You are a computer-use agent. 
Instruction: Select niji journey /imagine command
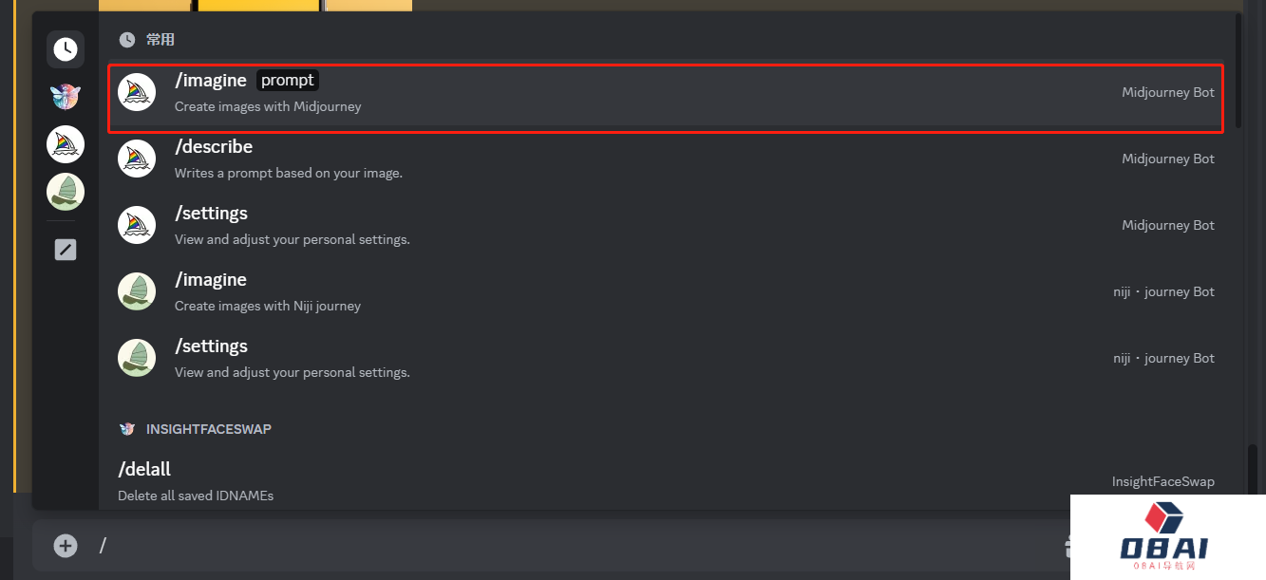666,291
